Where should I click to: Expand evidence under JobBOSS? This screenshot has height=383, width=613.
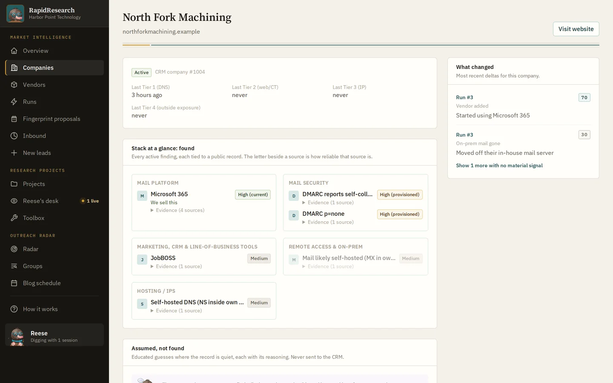point(176,266)
